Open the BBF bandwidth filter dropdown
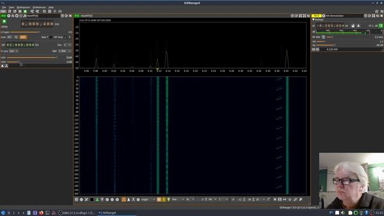384x216 pixels. coord(65,51)
